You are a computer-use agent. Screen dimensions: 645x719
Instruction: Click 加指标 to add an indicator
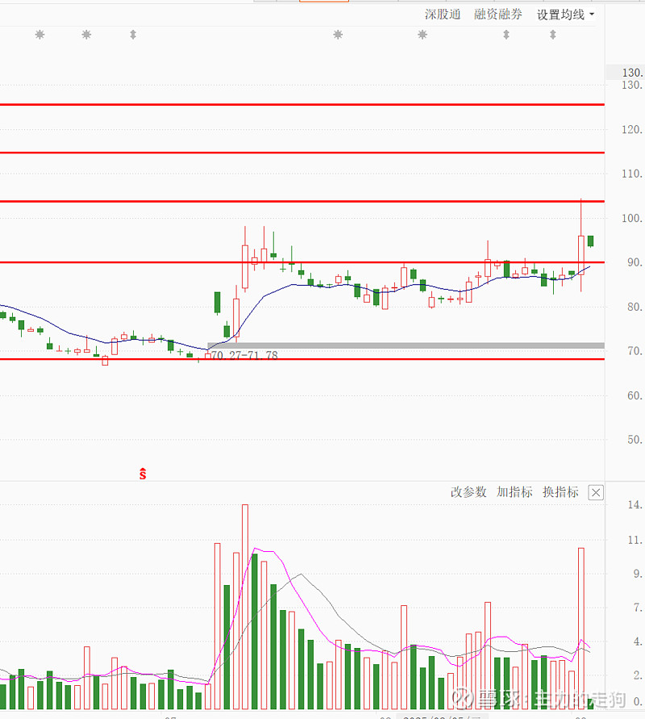[514, 492]
